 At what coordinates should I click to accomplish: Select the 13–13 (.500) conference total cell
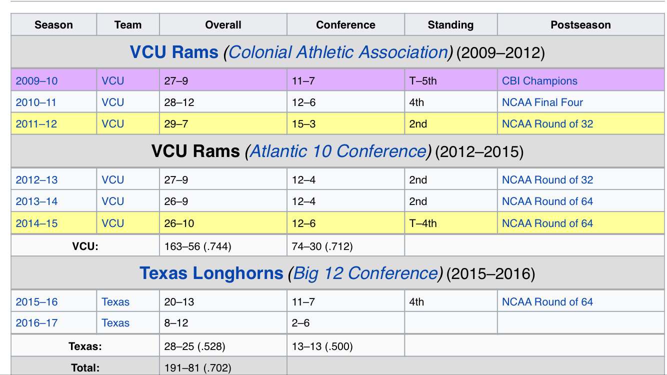(x=346, y=346)
